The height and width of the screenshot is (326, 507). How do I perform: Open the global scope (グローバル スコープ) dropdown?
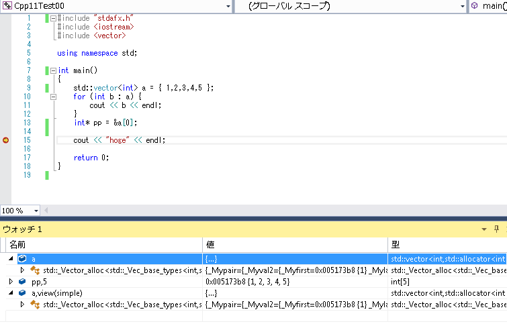[x=463, y=6]
